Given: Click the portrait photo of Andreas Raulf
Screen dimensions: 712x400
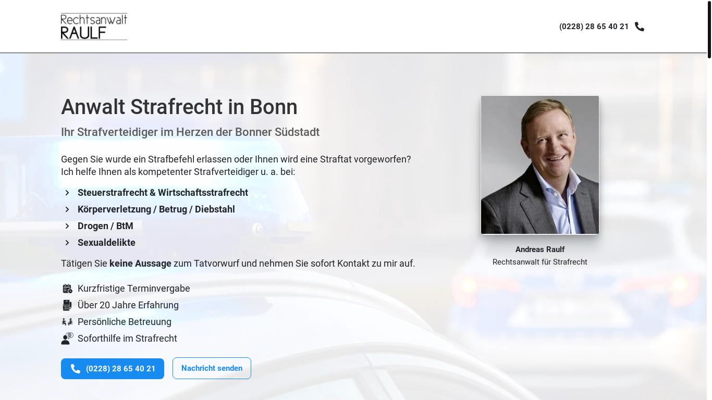Looking at the screenshot, I should (539, 165).
